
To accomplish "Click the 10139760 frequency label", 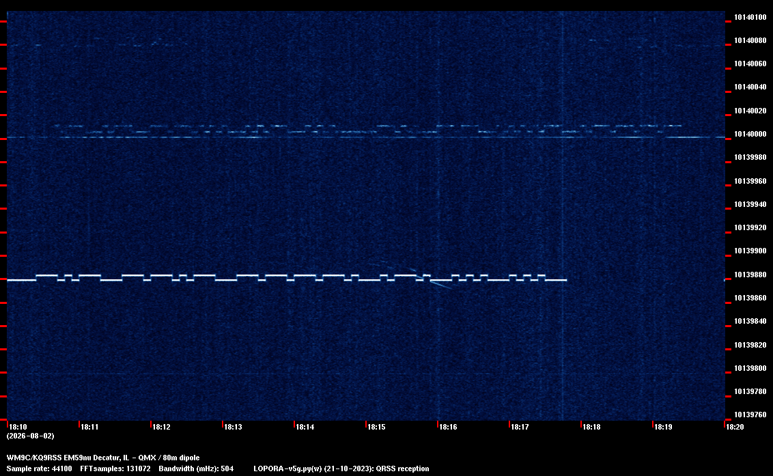I will point(750,415).
